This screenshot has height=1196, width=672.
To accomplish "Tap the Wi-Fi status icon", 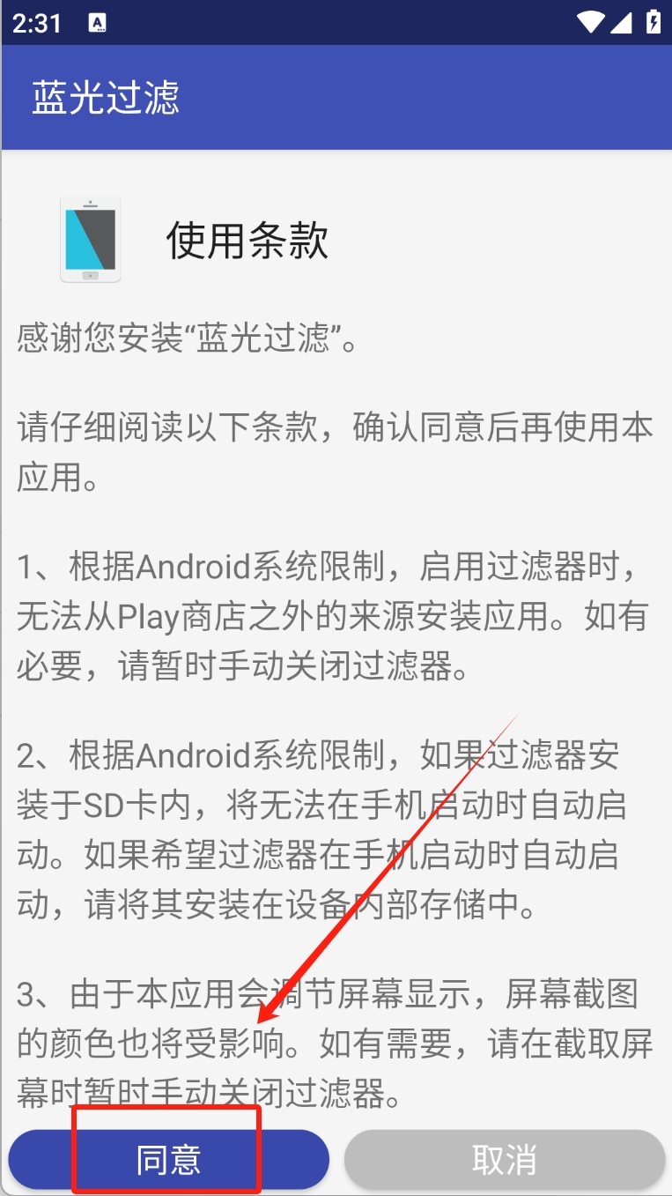I will pyautogui.click(x=589, y=22).
